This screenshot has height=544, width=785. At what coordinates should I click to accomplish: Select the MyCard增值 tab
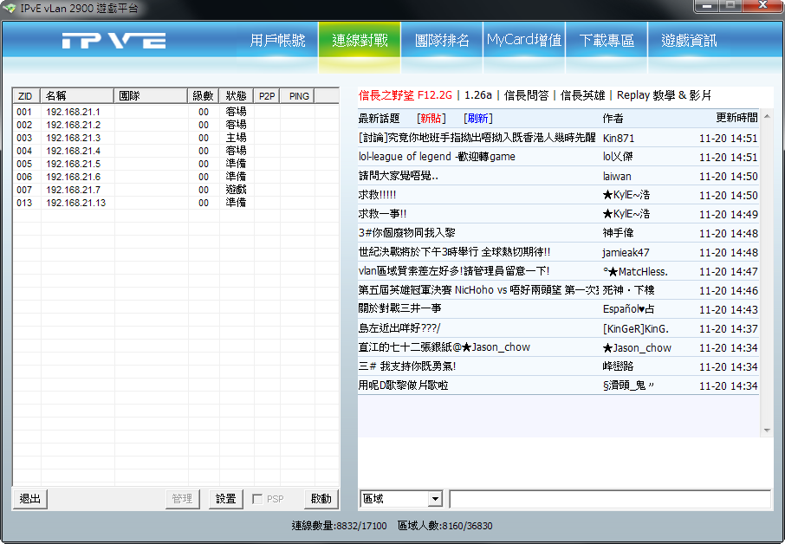tap(524, 41)
